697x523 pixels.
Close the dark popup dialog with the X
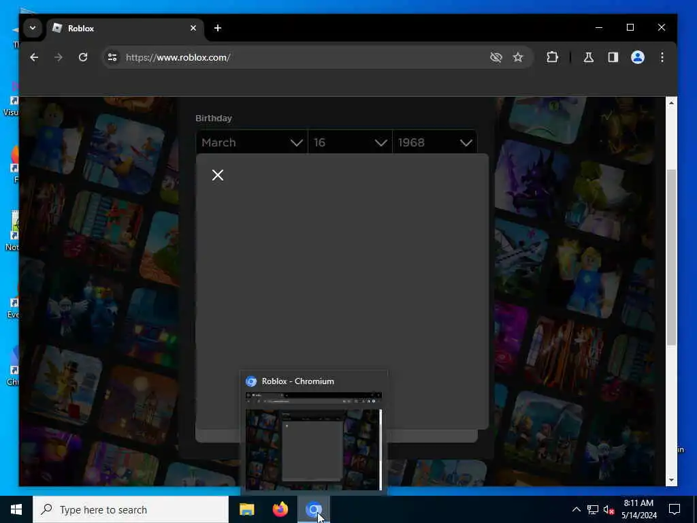click(x=218, y=175)
